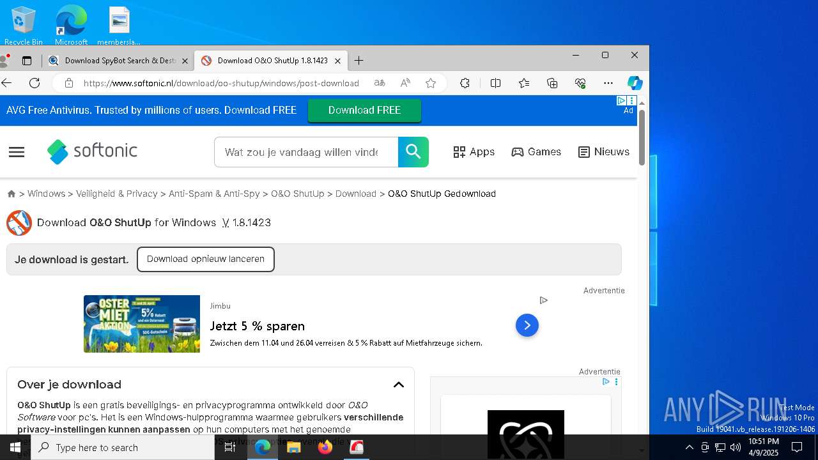The image size is (818, 460).
Task: Collapse the Over je download section
Action: 399,385
